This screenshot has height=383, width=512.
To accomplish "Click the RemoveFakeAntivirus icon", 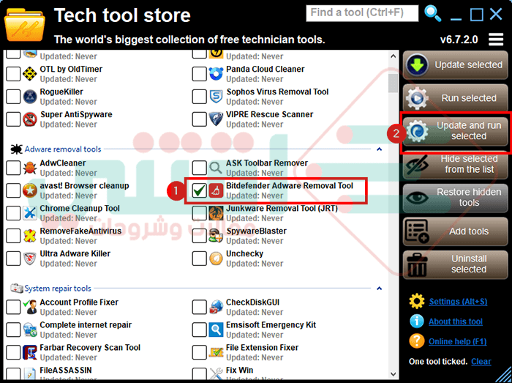I will tap(30, 236).
